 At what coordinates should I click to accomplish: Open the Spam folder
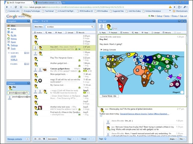pyautogui.click(x=13, y=42)
